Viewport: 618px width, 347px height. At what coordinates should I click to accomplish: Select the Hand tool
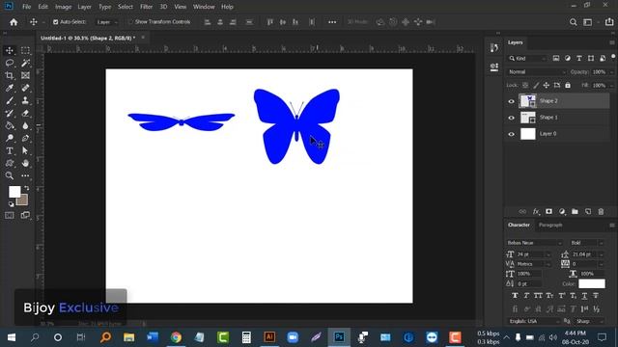25,163
